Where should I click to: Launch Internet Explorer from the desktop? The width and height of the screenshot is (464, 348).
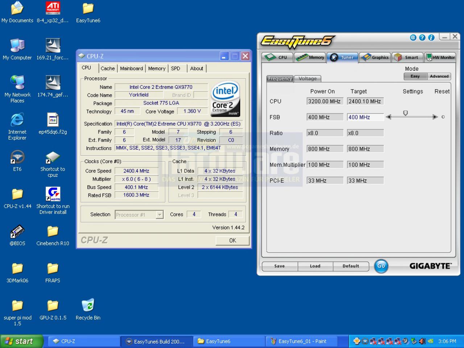(x=17, y=127)
